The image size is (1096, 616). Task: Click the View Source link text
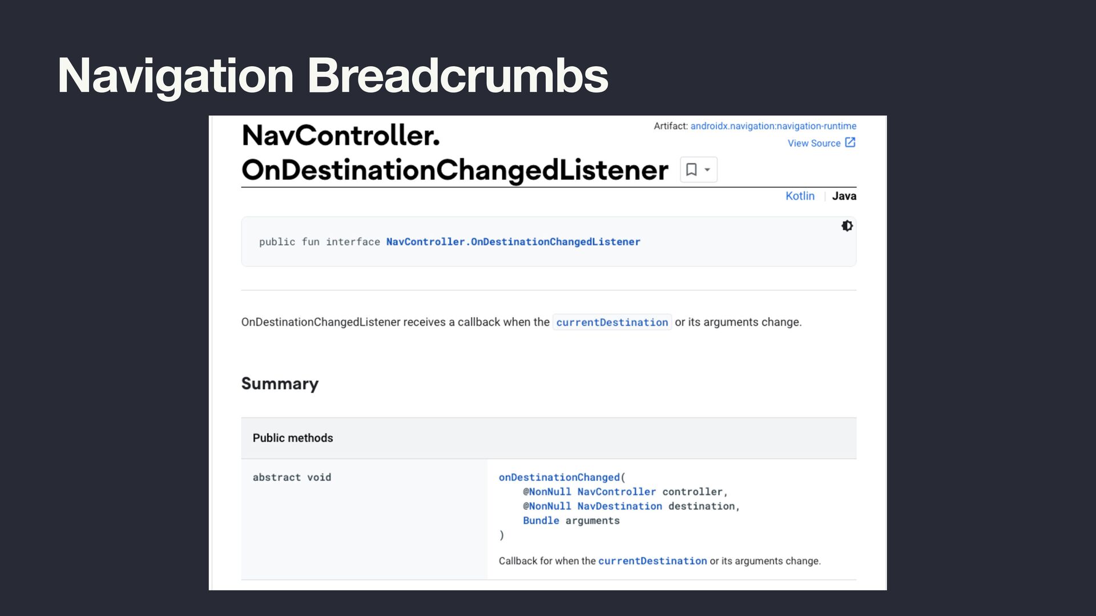point(813,143)
